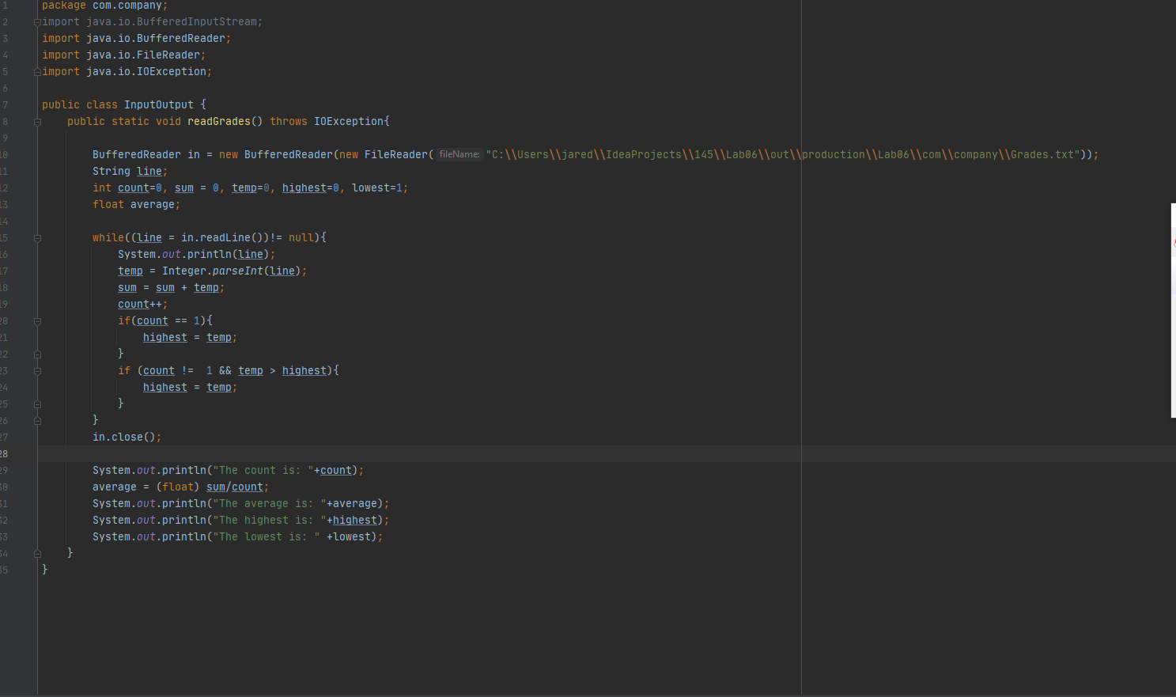1176x697 pixels.
Task: Click "The average is: " string
Action: (x=270, y=503)
